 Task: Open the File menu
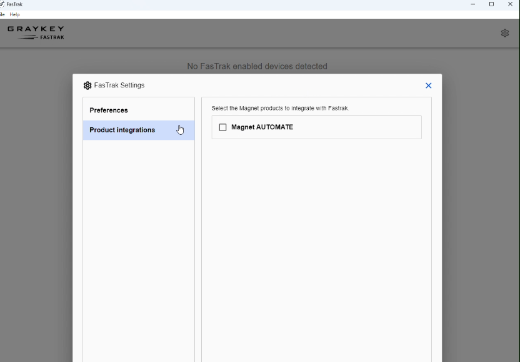[2, 14]
